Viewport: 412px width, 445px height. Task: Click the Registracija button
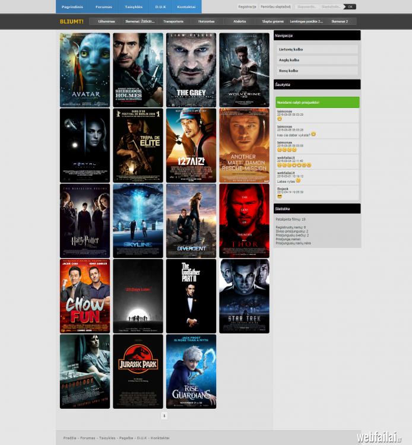click(247, 7)
